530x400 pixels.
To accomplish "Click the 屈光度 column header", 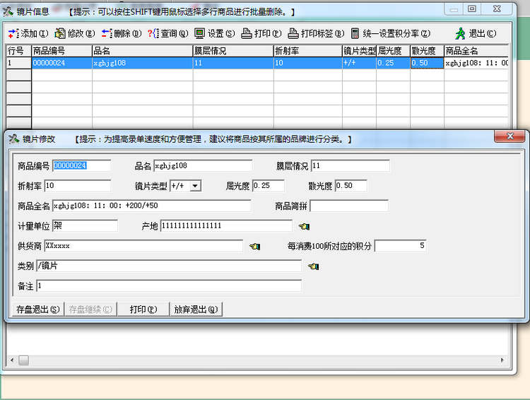I will tap(393, 51).
